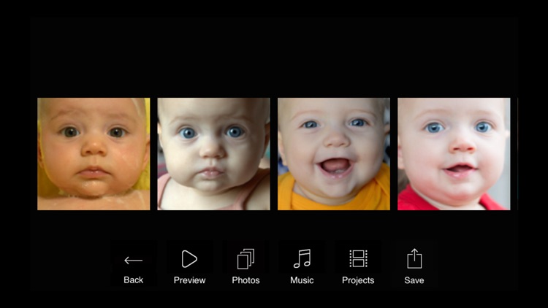The image size is (548, 308).
Task: Click the 'Back' text label
Action: coord(133,280)
